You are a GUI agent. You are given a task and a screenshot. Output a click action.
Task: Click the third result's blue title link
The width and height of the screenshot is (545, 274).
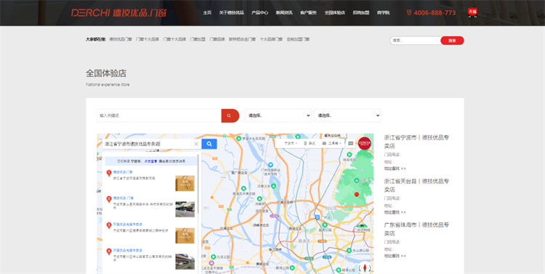click(128, 225)
